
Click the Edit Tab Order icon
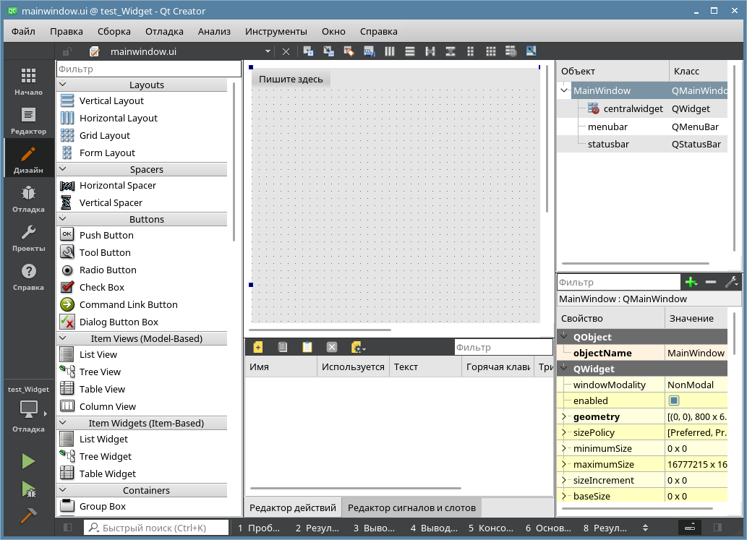367,51
